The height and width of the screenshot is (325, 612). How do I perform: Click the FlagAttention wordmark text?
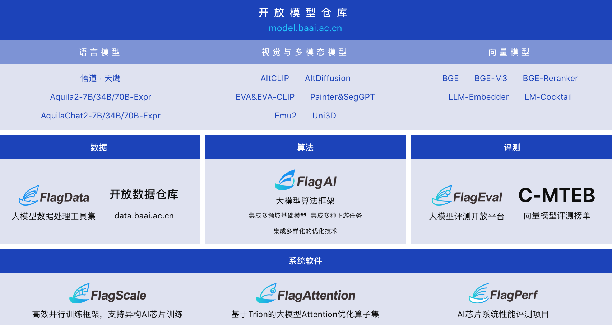coord(316,295)
